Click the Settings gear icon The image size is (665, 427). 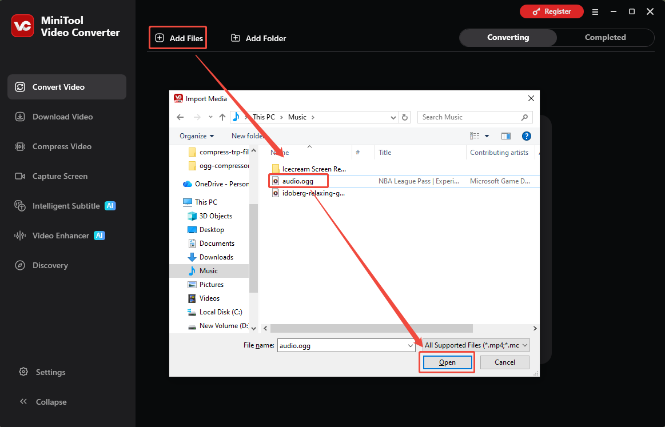point(23,372)
